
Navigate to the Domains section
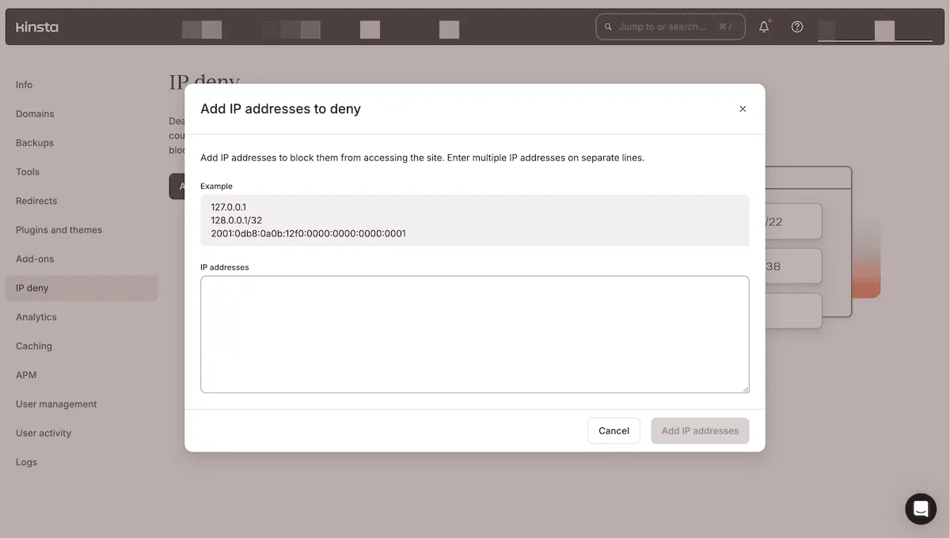34,113
